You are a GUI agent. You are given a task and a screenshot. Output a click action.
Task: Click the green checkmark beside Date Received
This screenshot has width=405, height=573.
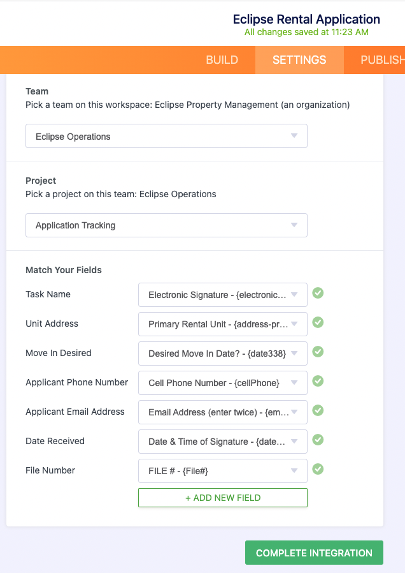pyautogui.click(x=318, y=440)
